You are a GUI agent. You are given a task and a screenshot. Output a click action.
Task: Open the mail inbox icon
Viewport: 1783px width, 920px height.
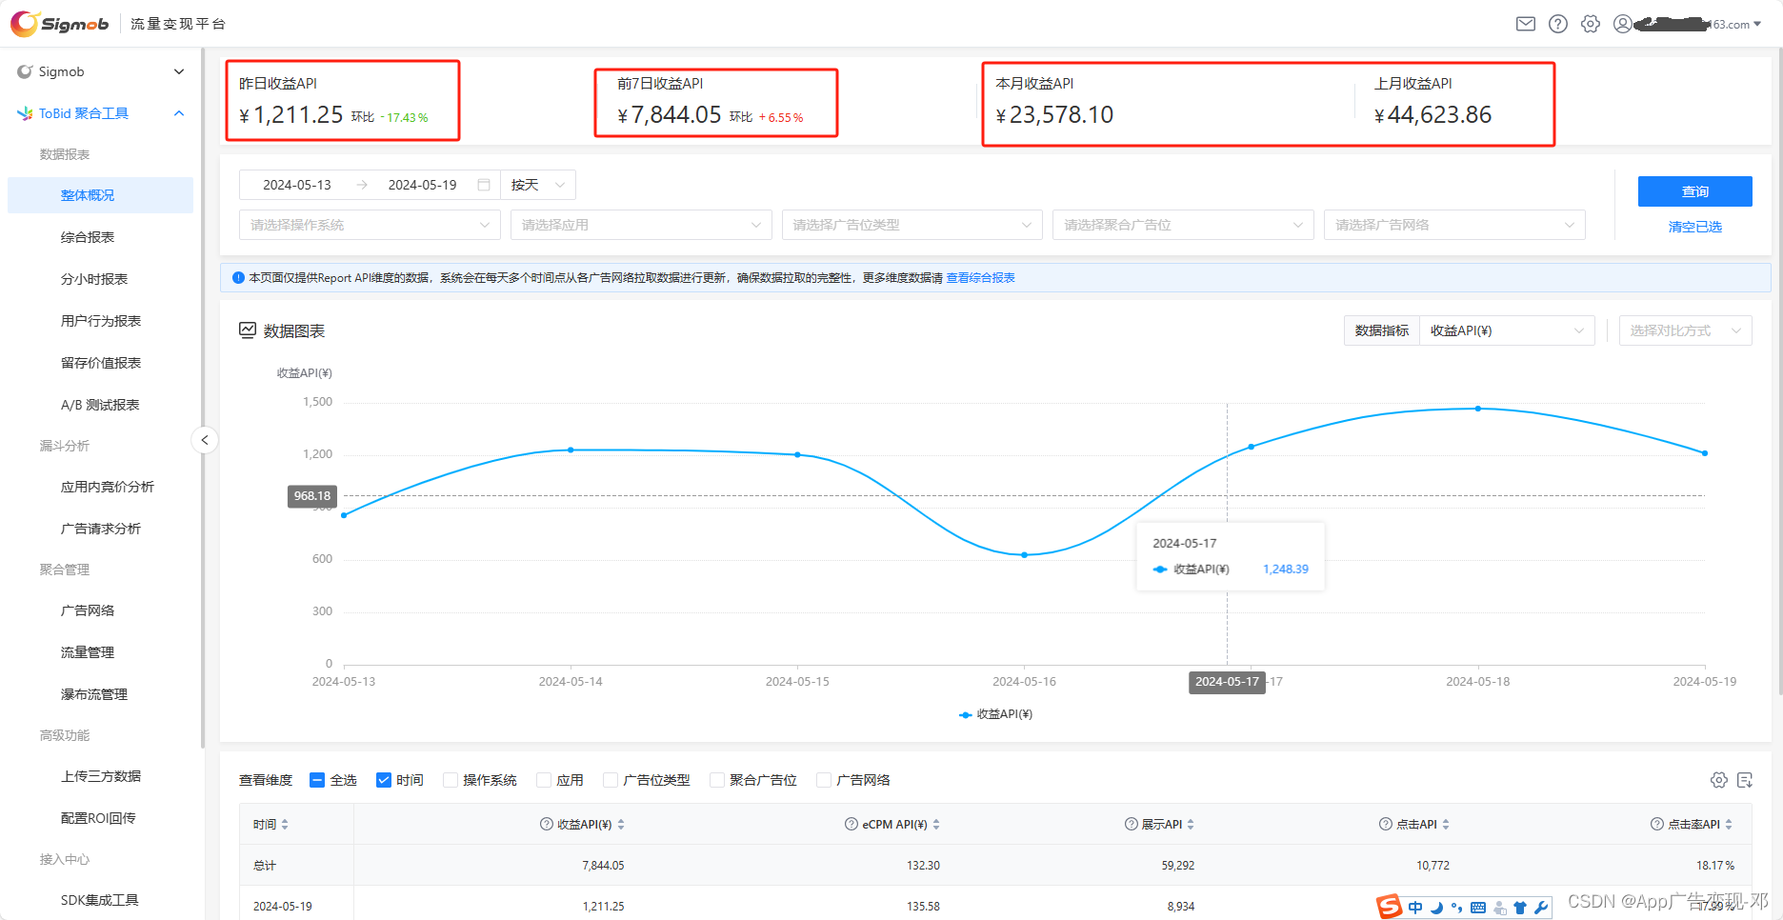pyautogui.click(x=1526, y=24)
